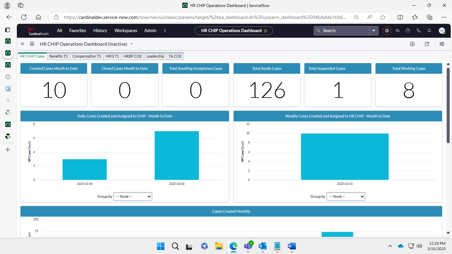Open the browser settings and more ellipsis
The image size is (452, 254).
click(444, 17)
